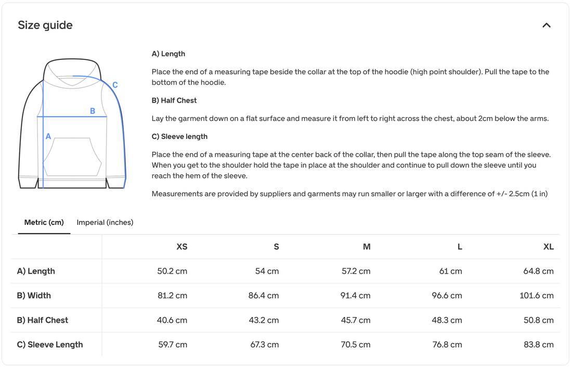The image size is (572, 367).
Task: Select the S column header
Action: (x=276, y=247)
